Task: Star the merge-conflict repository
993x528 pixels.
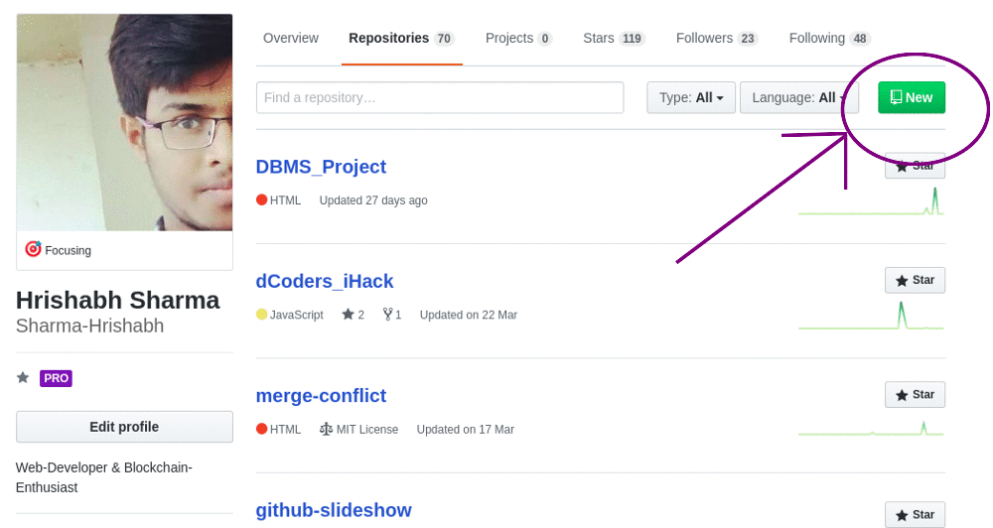Action: tap(916, 394)
